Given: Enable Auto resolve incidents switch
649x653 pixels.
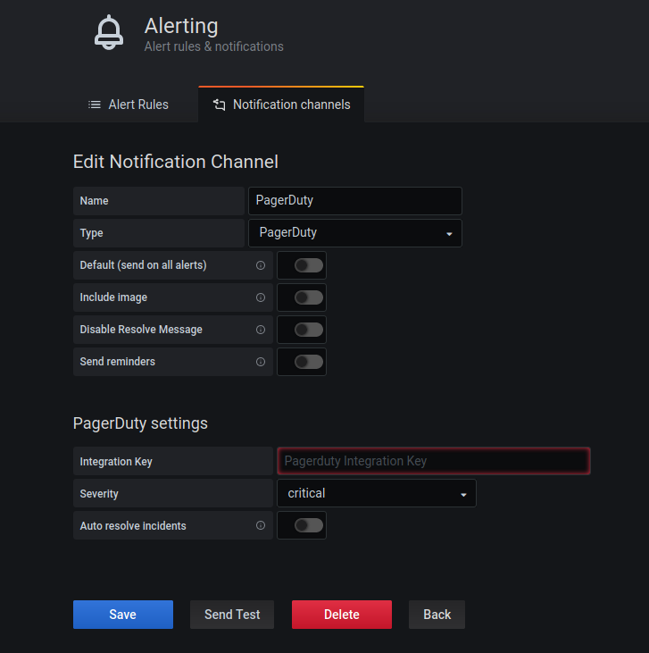Looking at the screenshot, I should point(309,525).
